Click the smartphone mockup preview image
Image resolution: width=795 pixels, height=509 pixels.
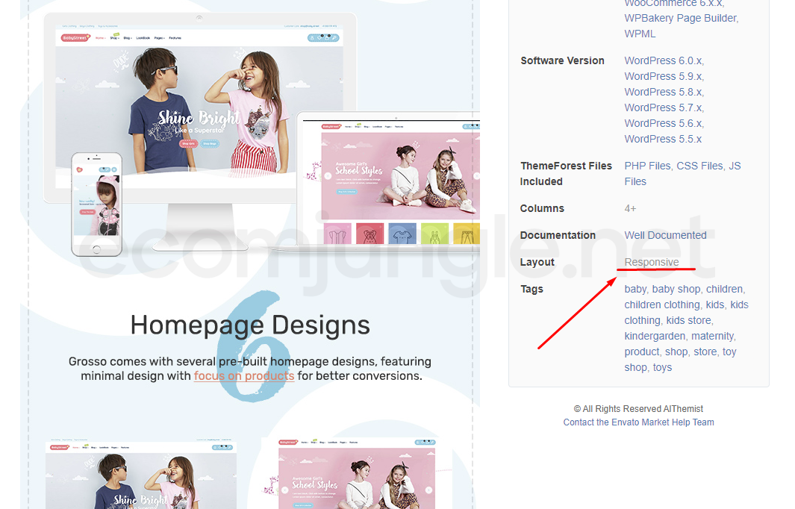[x=96, y=204]
